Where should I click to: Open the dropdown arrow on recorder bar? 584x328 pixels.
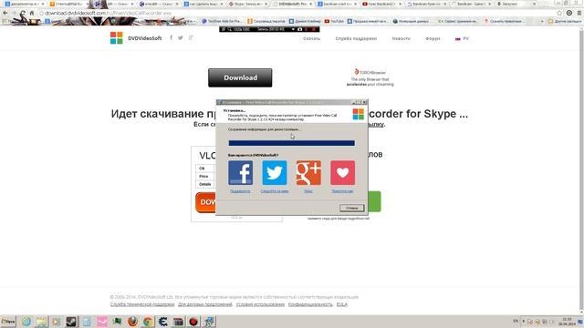pos(293,29)
